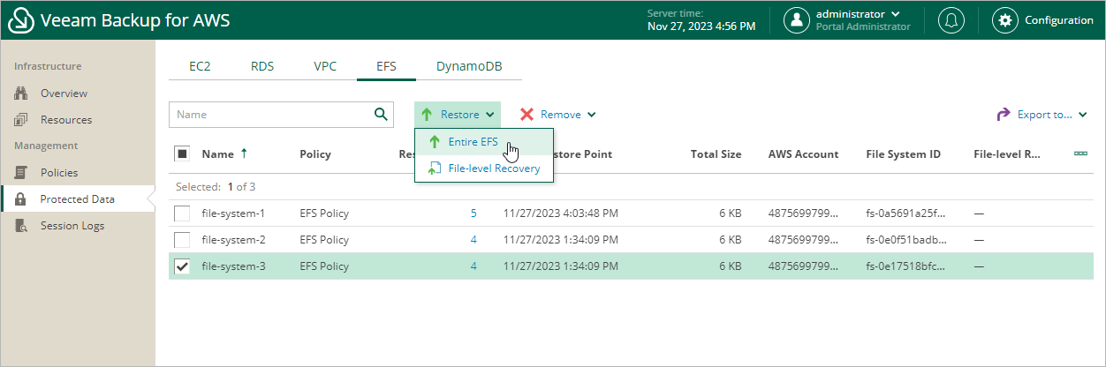Click the Veeam cloud logo icon
The width and height of the screenshot is (1106, 367).
point(21,20)
